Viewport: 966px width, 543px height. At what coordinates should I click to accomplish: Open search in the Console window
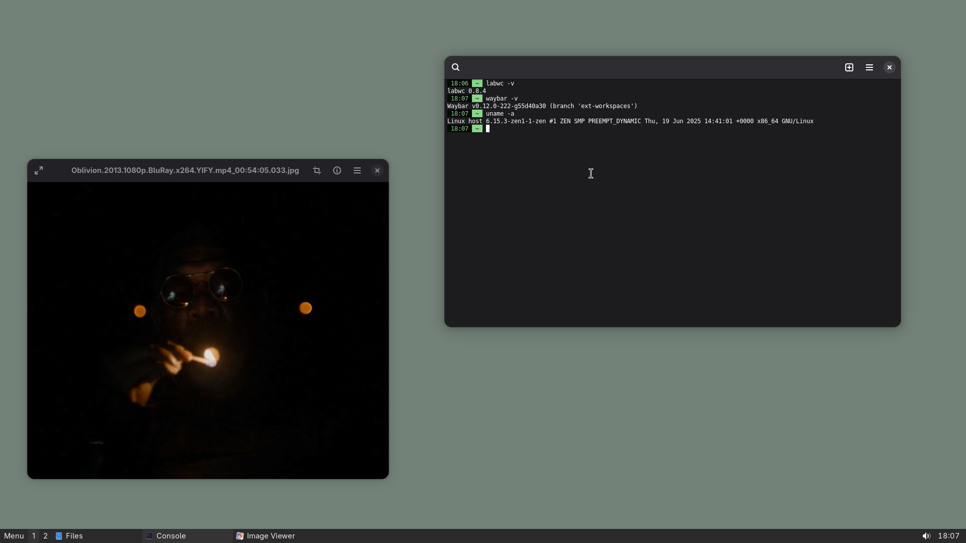pos(455,67)
